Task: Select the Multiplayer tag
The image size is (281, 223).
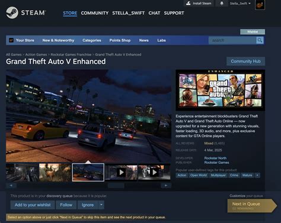Action: 218,175
